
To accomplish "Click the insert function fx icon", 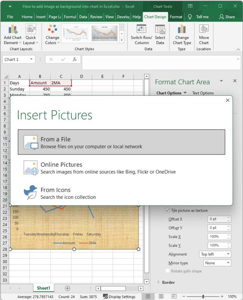I will (x=75, y=60).
